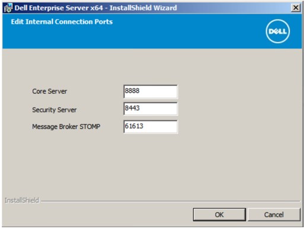The height and width of the screenshot is (229, 306).
Task: Focus the Security Server port field
Action: 151,109
